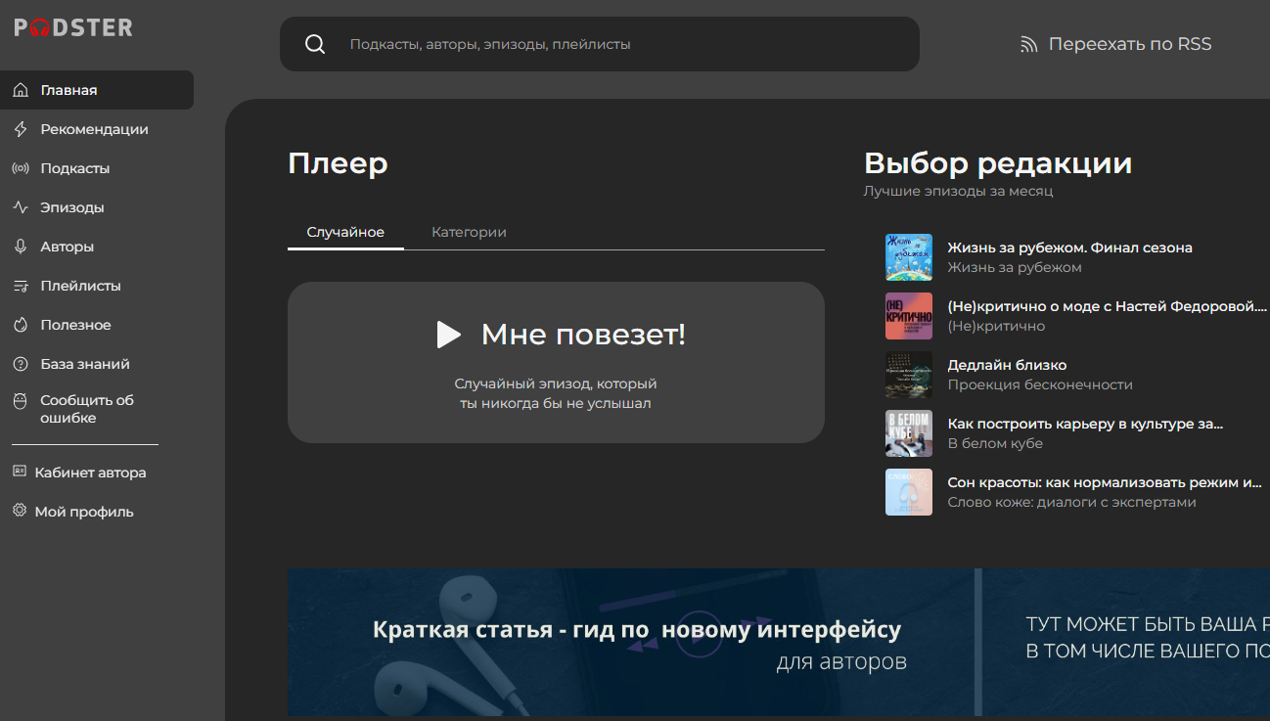
Task: Navigate to Эпизоды
Action: 71,207
